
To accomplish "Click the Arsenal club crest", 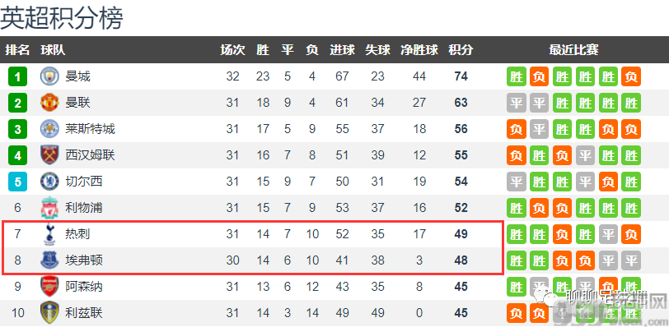I will coord(49,287).
